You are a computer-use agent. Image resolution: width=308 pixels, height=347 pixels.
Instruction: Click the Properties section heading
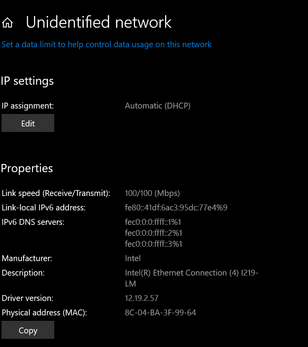27,168
